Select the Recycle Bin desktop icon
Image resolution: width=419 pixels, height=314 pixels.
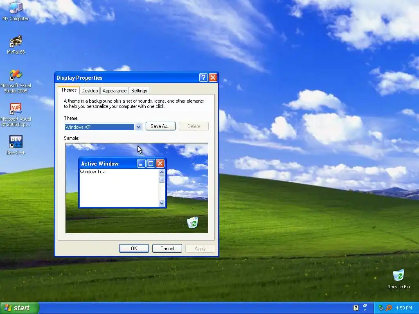point(399,279)
